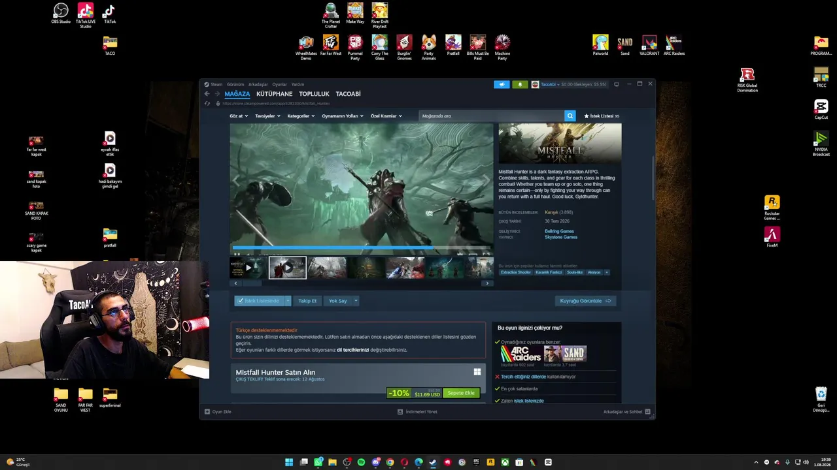Open Extraction Shooter tag
This screenshot has width=837, height=470.
pyautogui.click(x=516, y=272)
